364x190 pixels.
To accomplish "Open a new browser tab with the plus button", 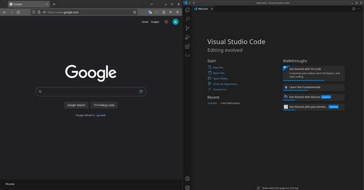I will coord(54,4).
